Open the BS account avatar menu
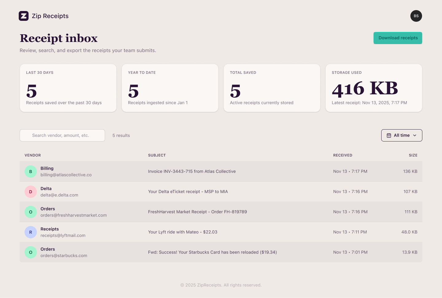 pos(416,16)
